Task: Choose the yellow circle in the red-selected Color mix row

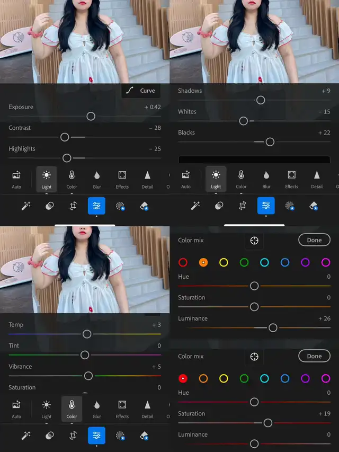Action: [x=224, y=378]
